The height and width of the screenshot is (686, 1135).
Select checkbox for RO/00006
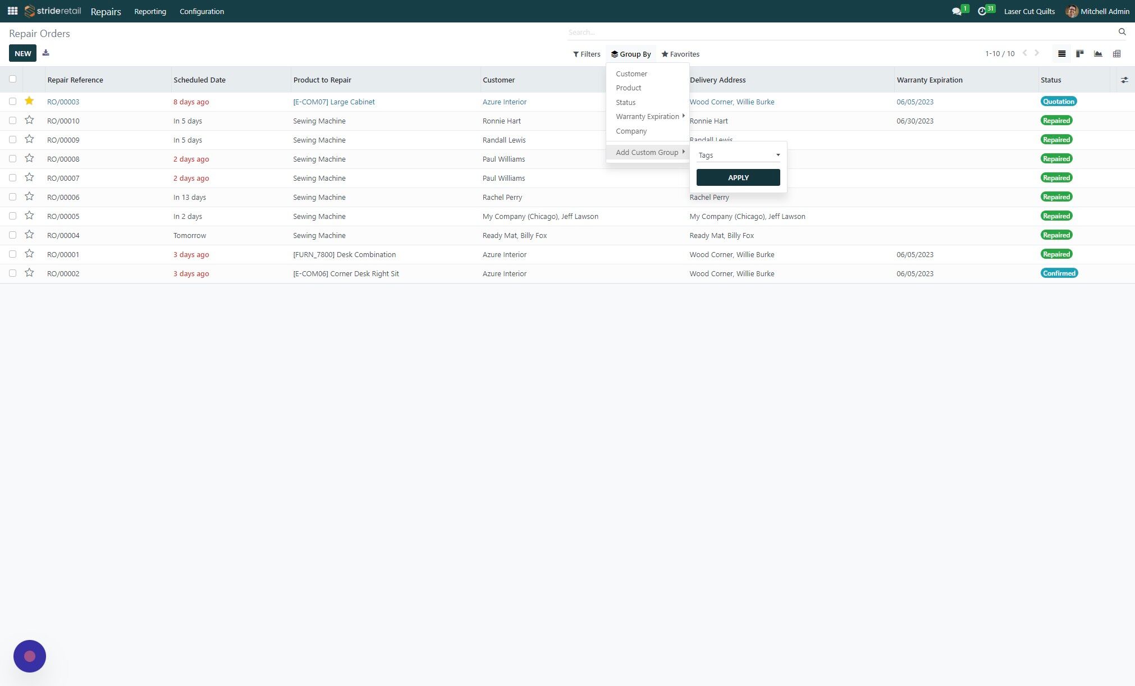[12, 197]
